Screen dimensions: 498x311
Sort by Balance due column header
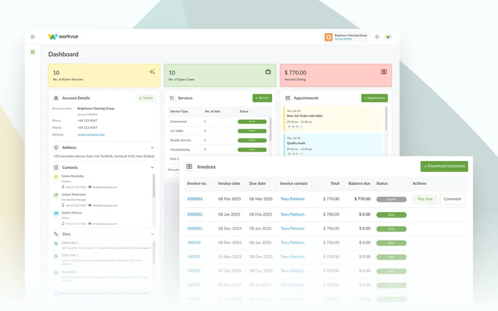point(359,184)
